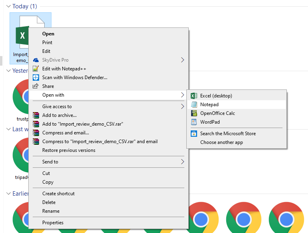Choose Copy from the context menu

(109, 182)
